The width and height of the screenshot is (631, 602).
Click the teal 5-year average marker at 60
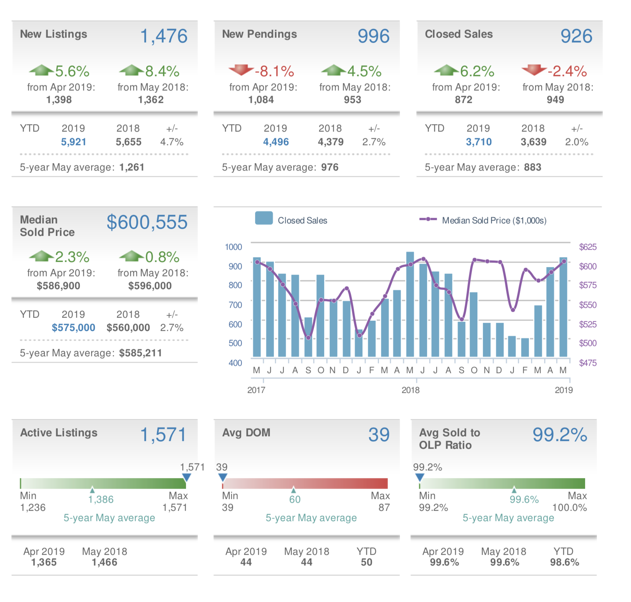coord(293,490)
